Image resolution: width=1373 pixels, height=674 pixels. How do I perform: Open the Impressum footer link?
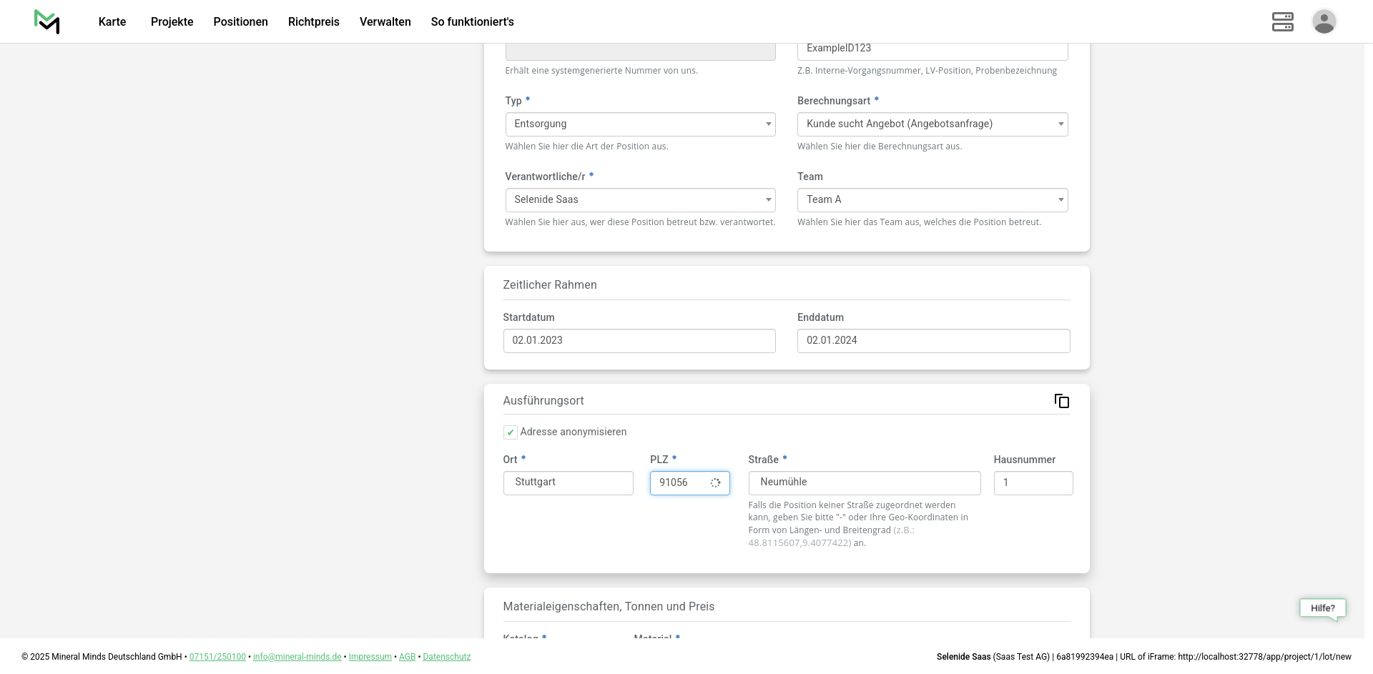[370, 657]
